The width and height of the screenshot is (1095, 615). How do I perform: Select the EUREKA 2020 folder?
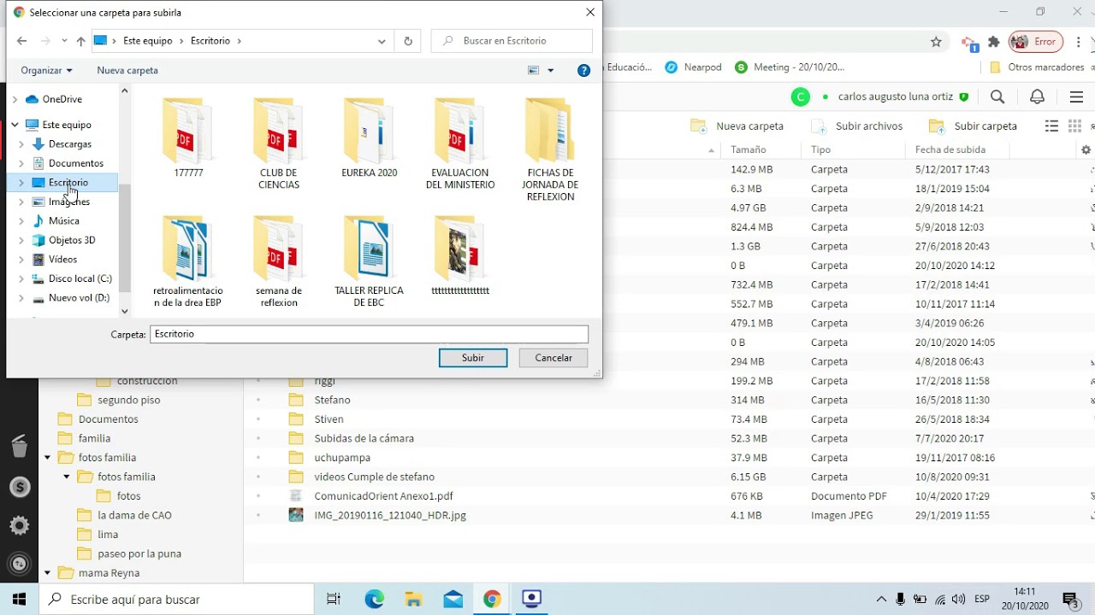(x=370, y=138)
